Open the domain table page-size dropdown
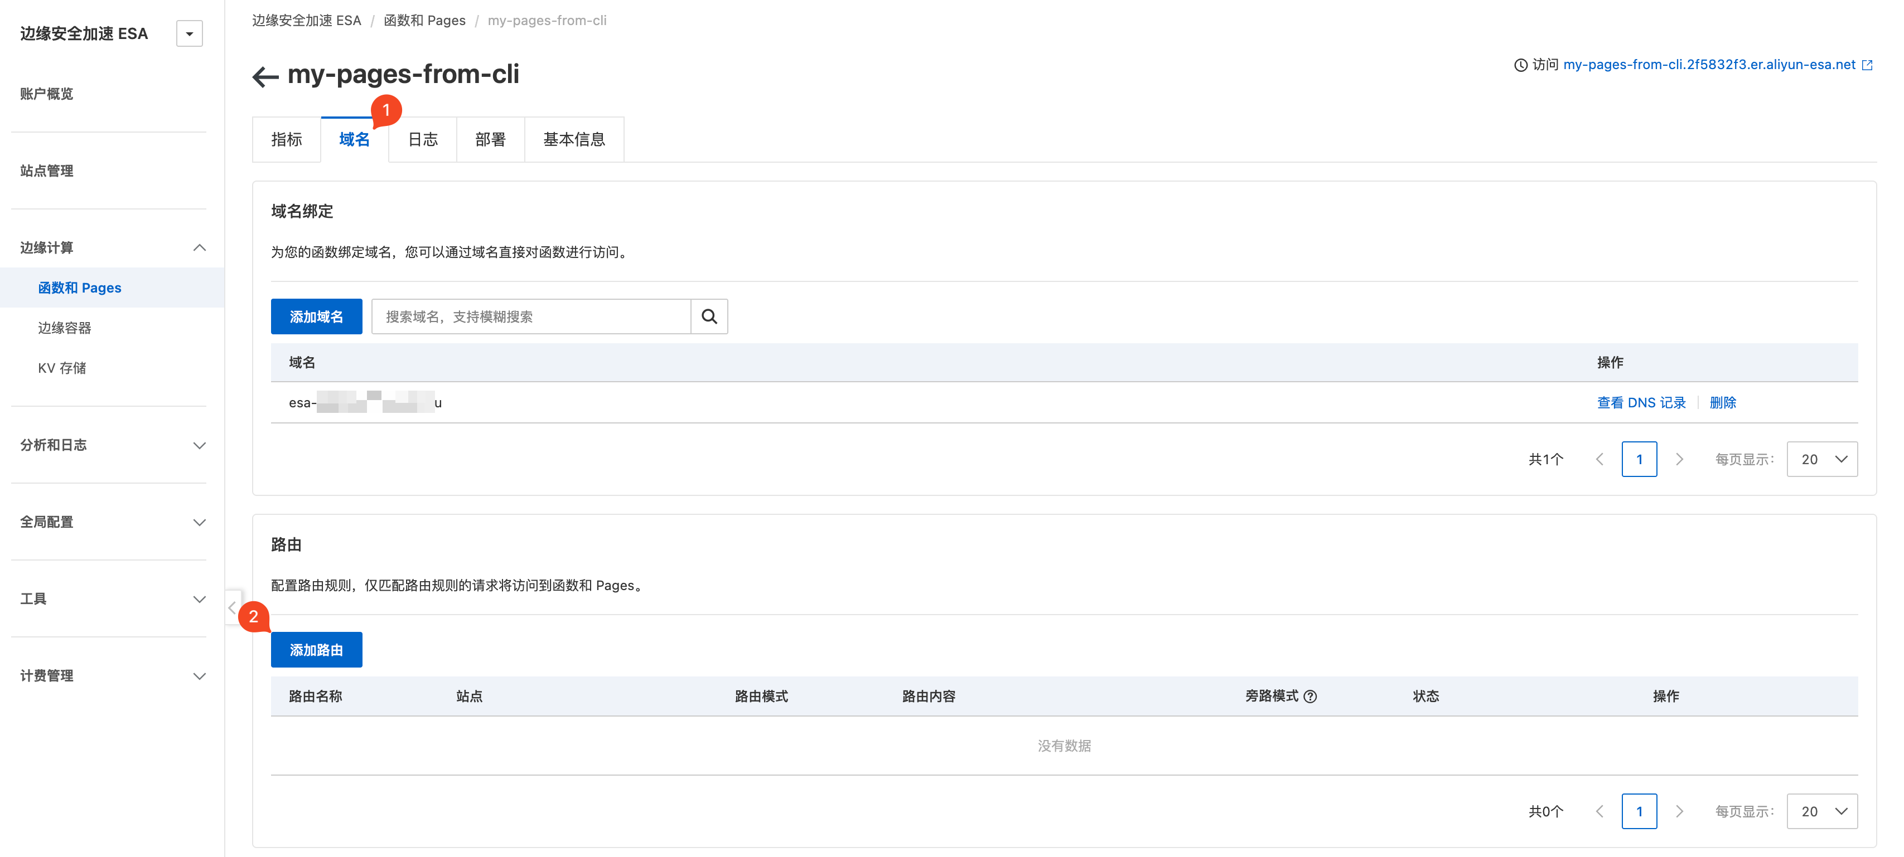 click(x=1821, y=460)
